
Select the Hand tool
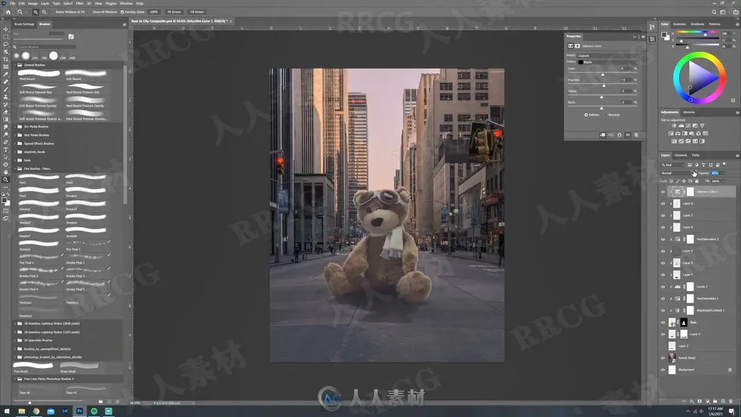[x=6, y=172]
